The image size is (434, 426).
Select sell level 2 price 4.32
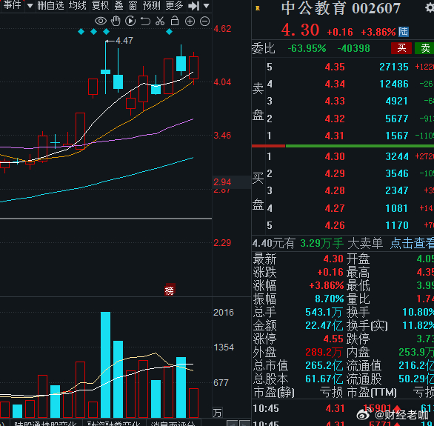335,119
